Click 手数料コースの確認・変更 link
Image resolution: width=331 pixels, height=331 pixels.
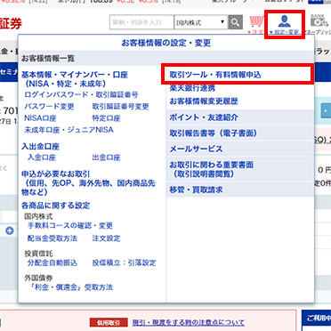coord(70,226)
